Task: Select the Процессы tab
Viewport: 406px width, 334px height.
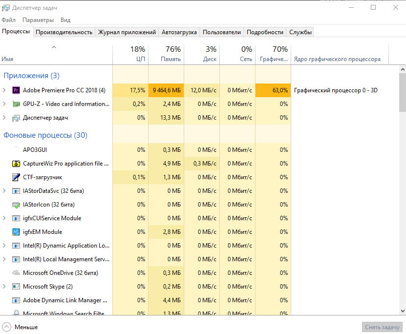Action: (x=16, y=32)
